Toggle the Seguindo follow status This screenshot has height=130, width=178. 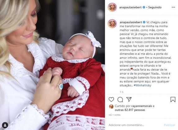(x=155, y=7)
